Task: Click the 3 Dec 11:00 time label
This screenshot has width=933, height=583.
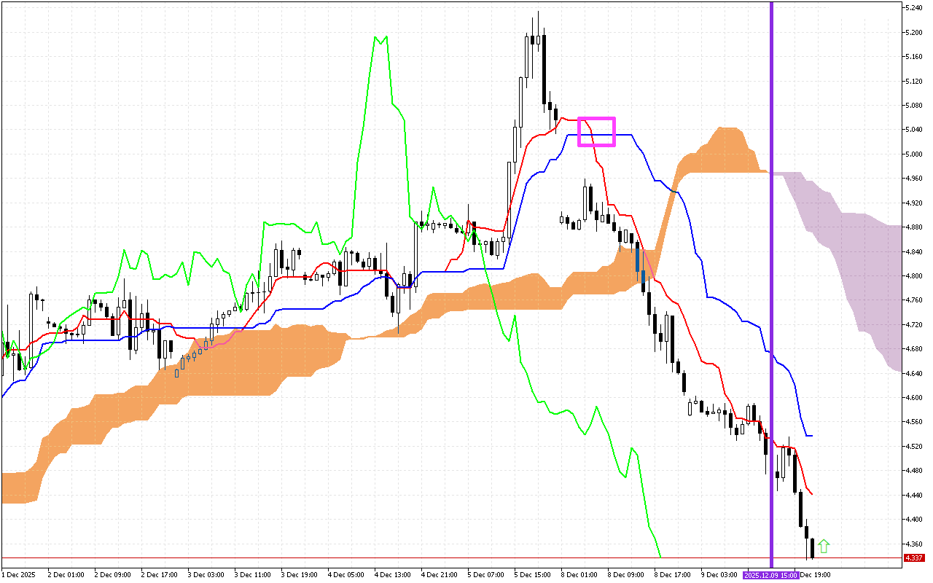Action: (251, 575)
